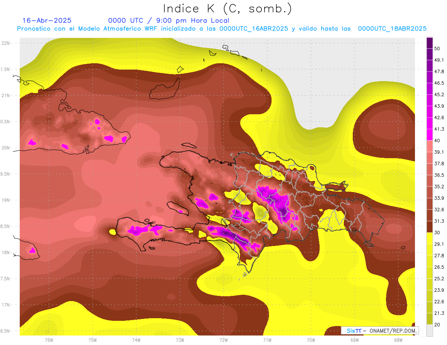Click the 19N latitude axis label
The image size is (447, 345).
click(x=6, y=200)
